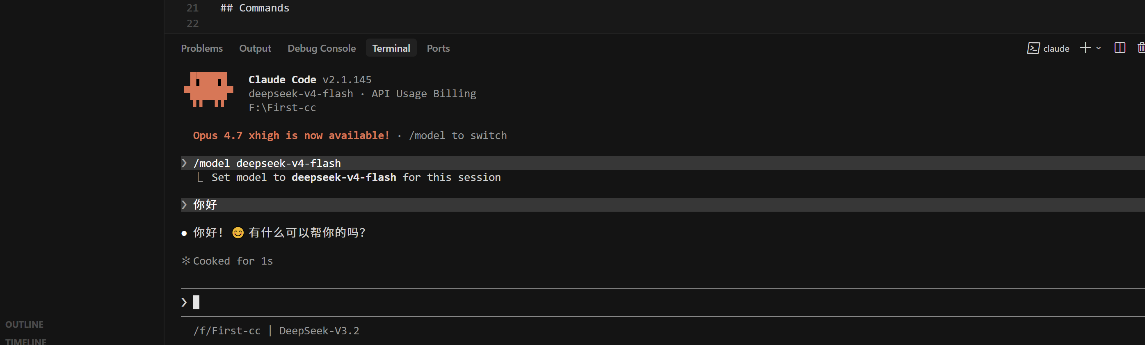The image size is (1145, 345).
Task: Click the Claude Code prompt input field
Action: pos(663,303)
